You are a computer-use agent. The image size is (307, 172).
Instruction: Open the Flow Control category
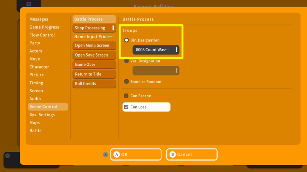point(42,35)
